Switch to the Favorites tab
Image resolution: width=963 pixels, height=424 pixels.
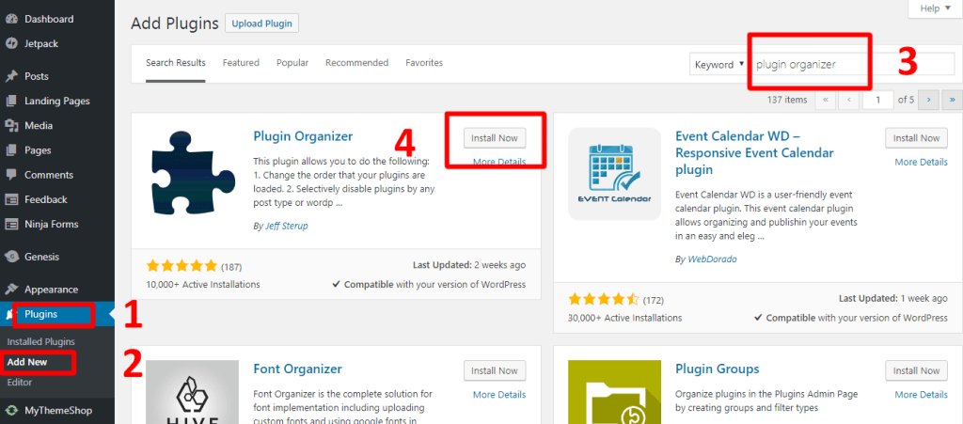[424, 63]
